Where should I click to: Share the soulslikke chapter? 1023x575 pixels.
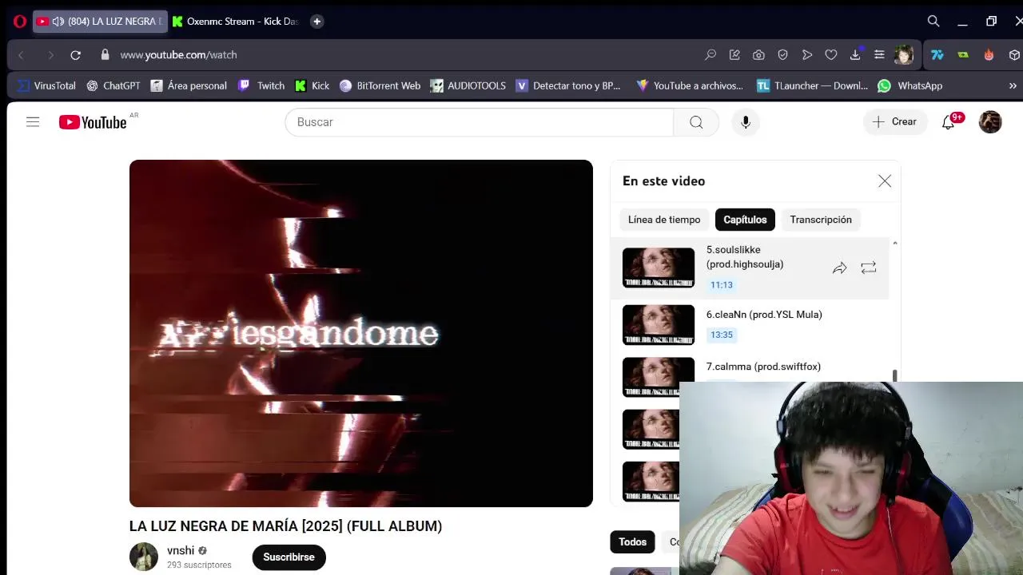pos(839,268)
